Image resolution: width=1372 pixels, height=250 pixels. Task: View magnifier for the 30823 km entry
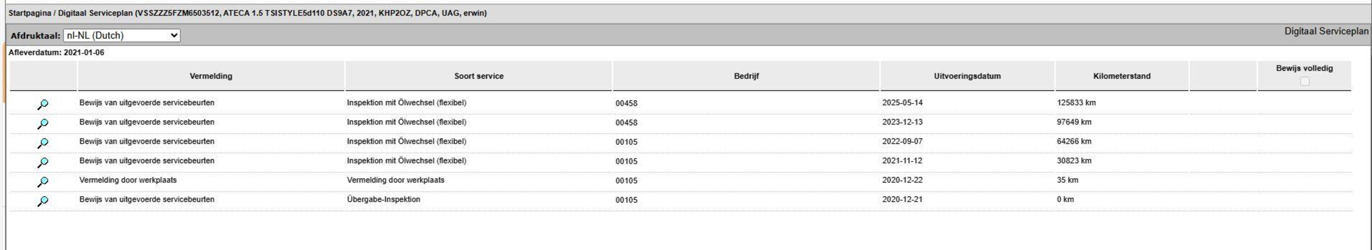(43, 162)
